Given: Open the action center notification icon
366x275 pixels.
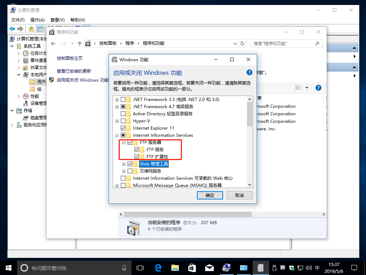Looking at the screenshot, I should click(x=354, y=268).
